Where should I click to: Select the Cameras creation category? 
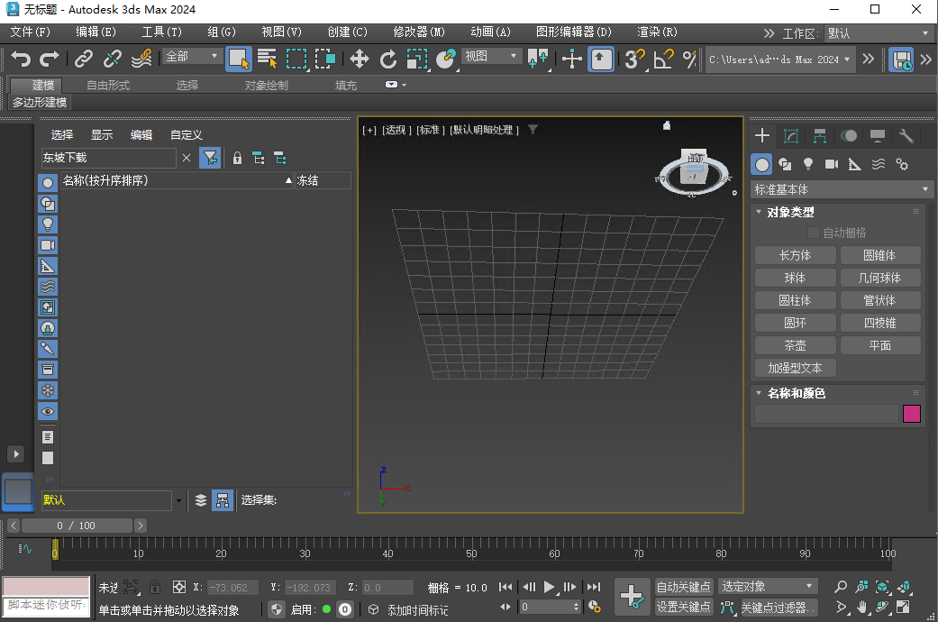click(831, 164)
